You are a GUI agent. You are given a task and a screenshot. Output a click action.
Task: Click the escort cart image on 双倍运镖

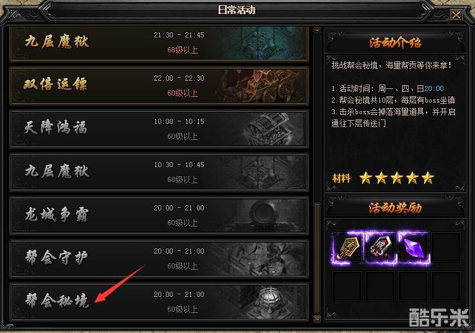(x=261, y=86)
